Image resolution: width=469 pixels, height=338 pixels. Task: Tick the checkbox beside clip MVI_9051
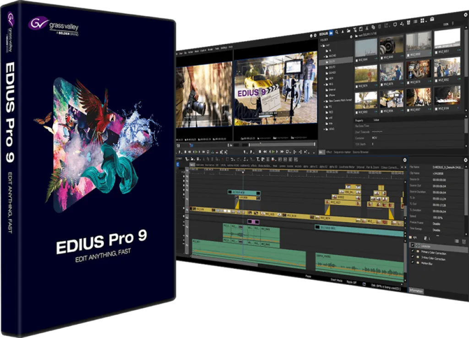[x=436, y=51]
